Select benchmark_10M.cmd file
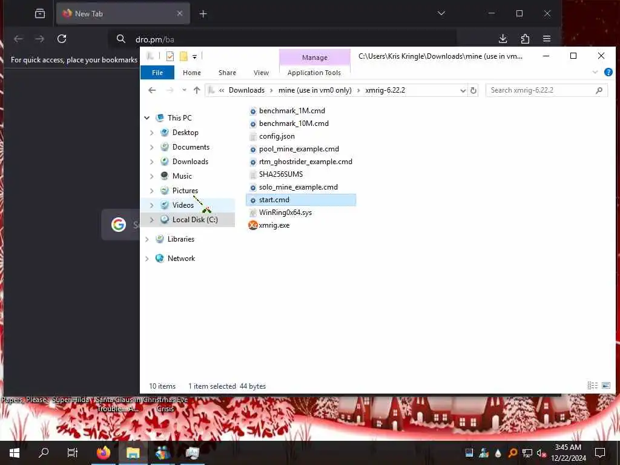This screenshot has height=465, width=620. point(294,124)
